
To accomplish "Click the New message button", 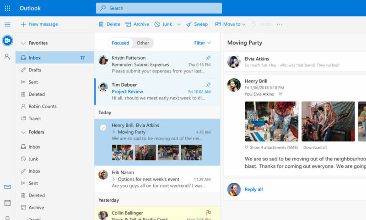I will click(x=39, y=24).
